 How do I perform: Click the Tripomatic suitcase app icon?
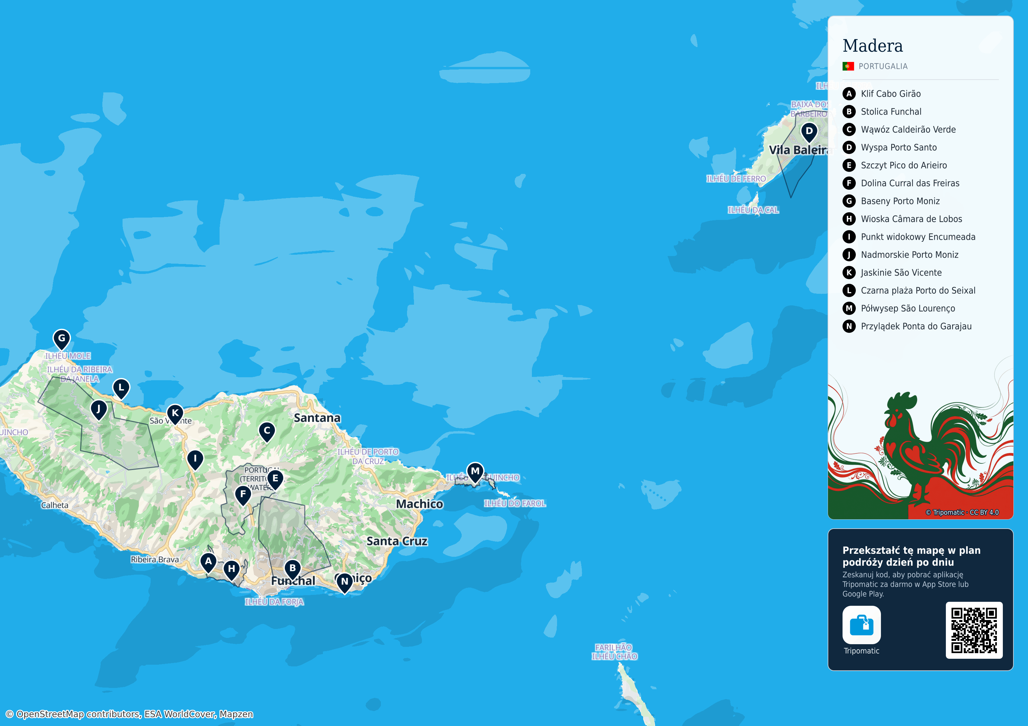pyautogui.click(x=861, y=625)
